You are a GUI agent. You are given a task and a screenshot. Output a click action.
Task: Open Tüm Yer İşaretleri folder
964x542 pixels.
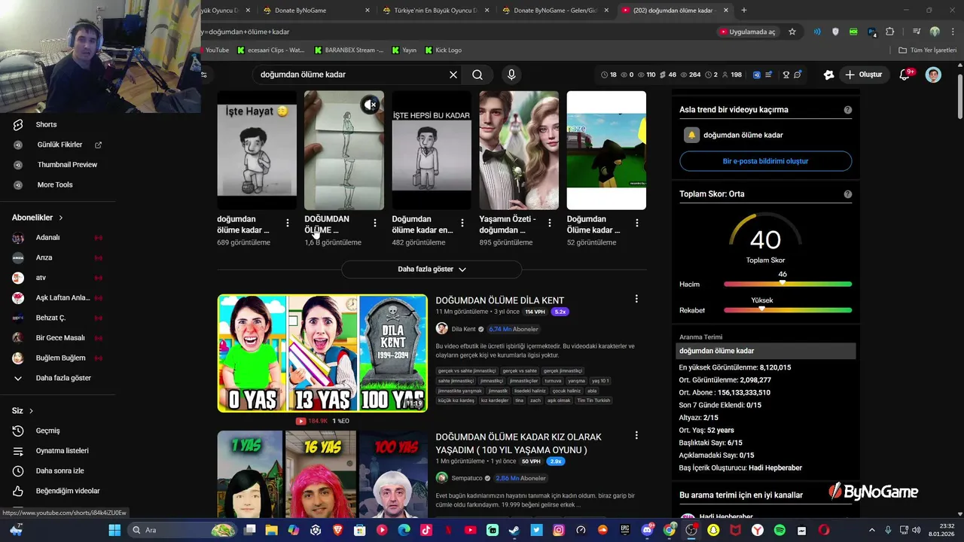927,50
